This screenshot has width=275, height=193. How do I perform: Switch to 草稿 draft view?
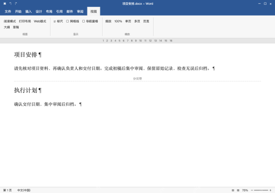(x=16, y=27)
